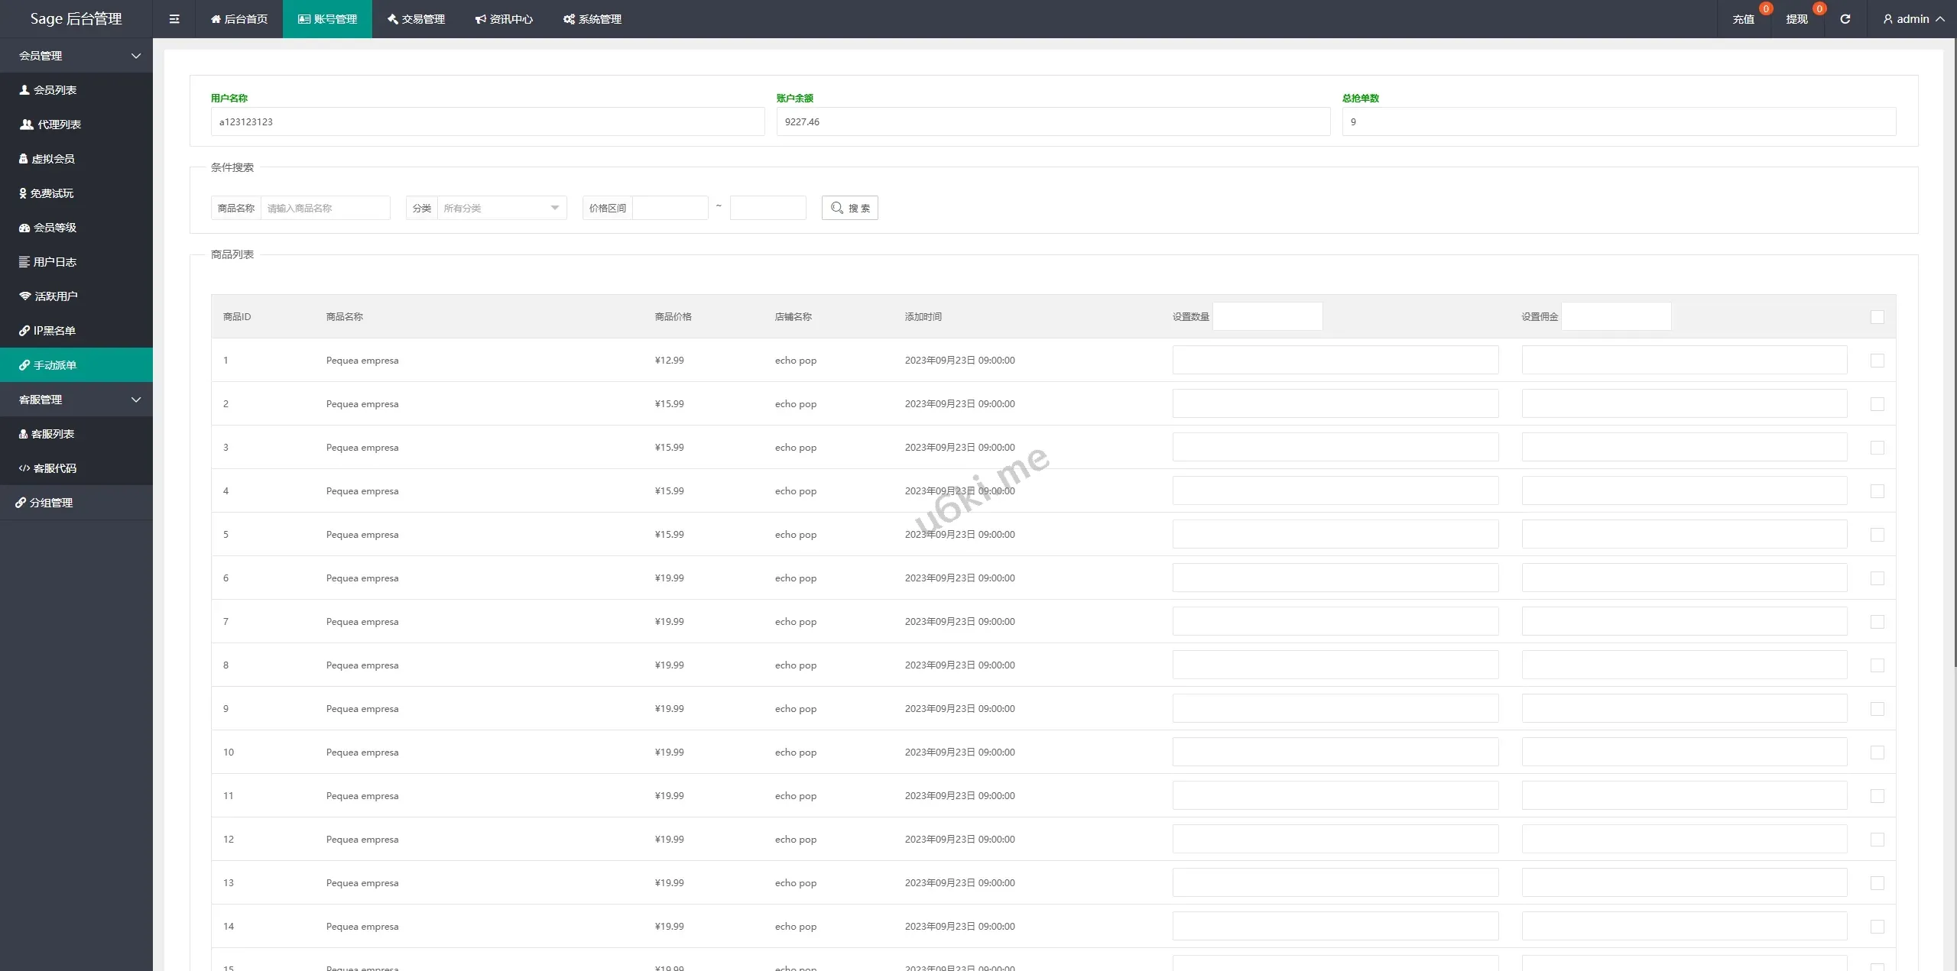Go to 虚拟会员 sidebar item
Image resolution: width=1957 pixels, height=971 pixels.
coord(53,159)
